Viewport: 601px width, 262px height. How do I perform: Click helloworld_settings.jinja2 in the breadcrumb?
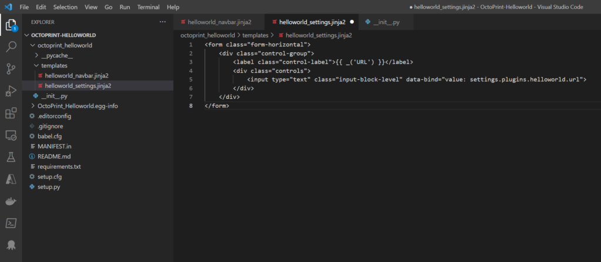point(319,35)
